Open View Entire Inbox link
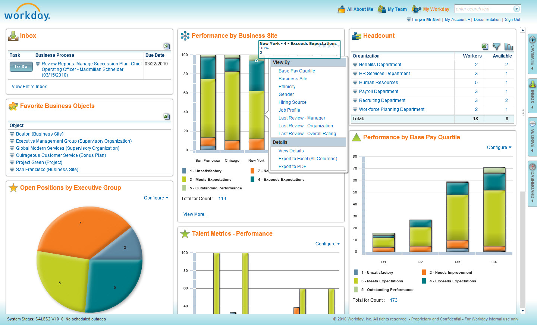The image size is (537, 335). click(x=29, y=86)
